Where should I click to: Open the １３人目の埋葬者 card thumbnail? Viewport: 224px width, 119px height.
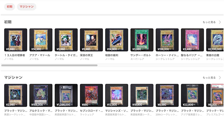click(x=16, y=40)
